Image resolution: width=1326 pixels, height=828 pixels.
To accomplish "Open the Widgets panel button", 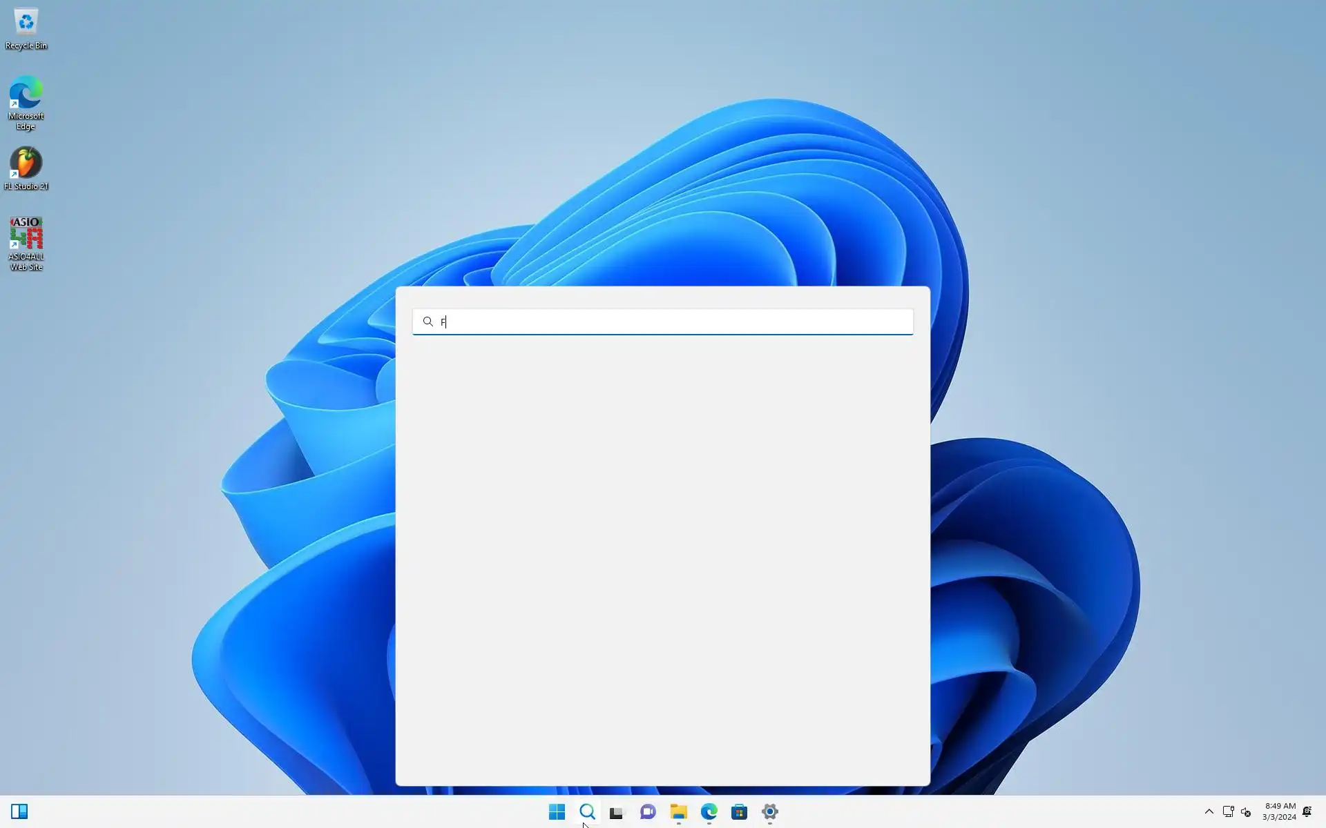I will pos(19,811).
